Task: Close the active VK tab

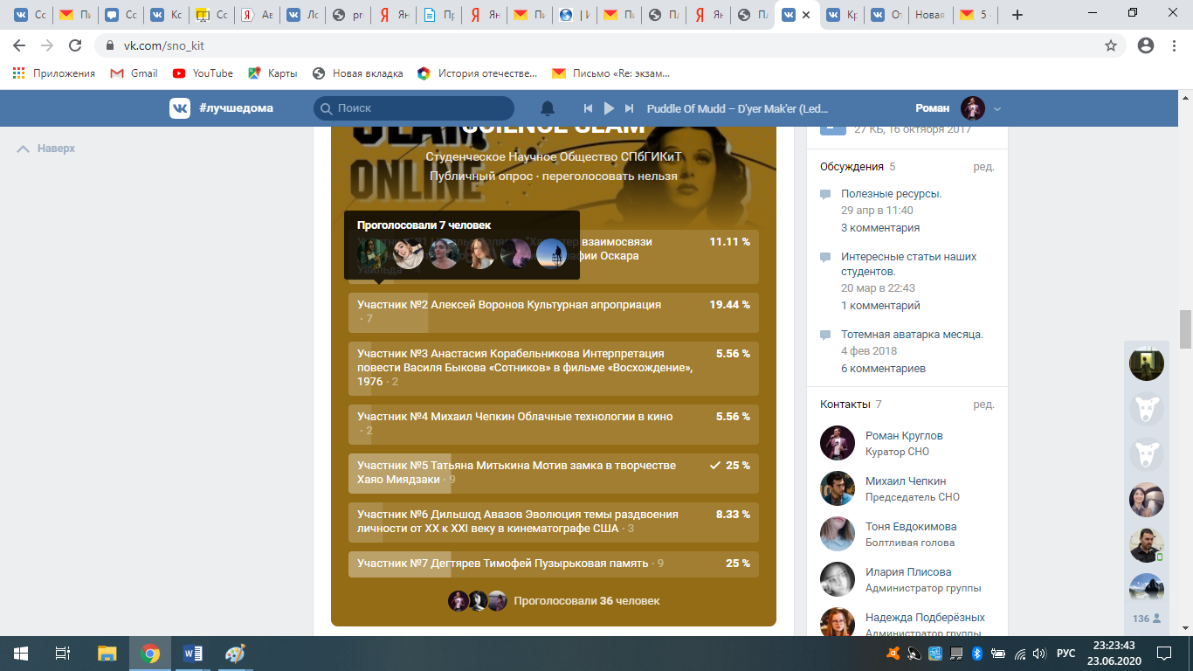Action: (807, 15)
